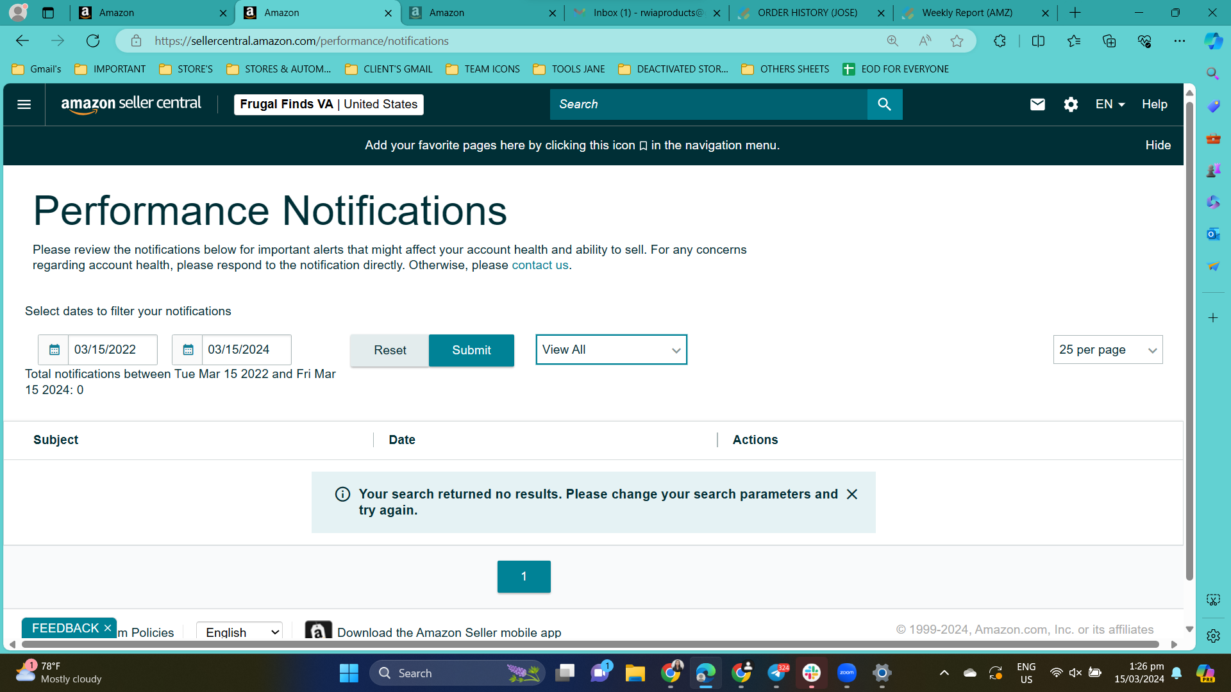Click the Reset button

(x=390, y=350)
